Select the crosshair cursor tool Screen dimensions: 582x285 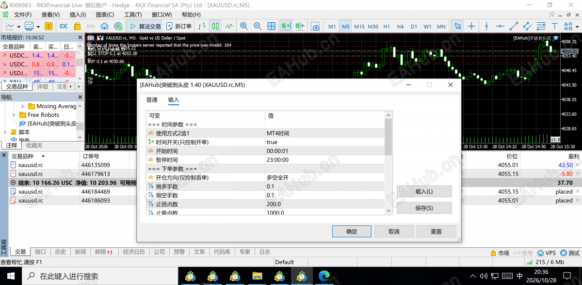(x=472, y=26)
